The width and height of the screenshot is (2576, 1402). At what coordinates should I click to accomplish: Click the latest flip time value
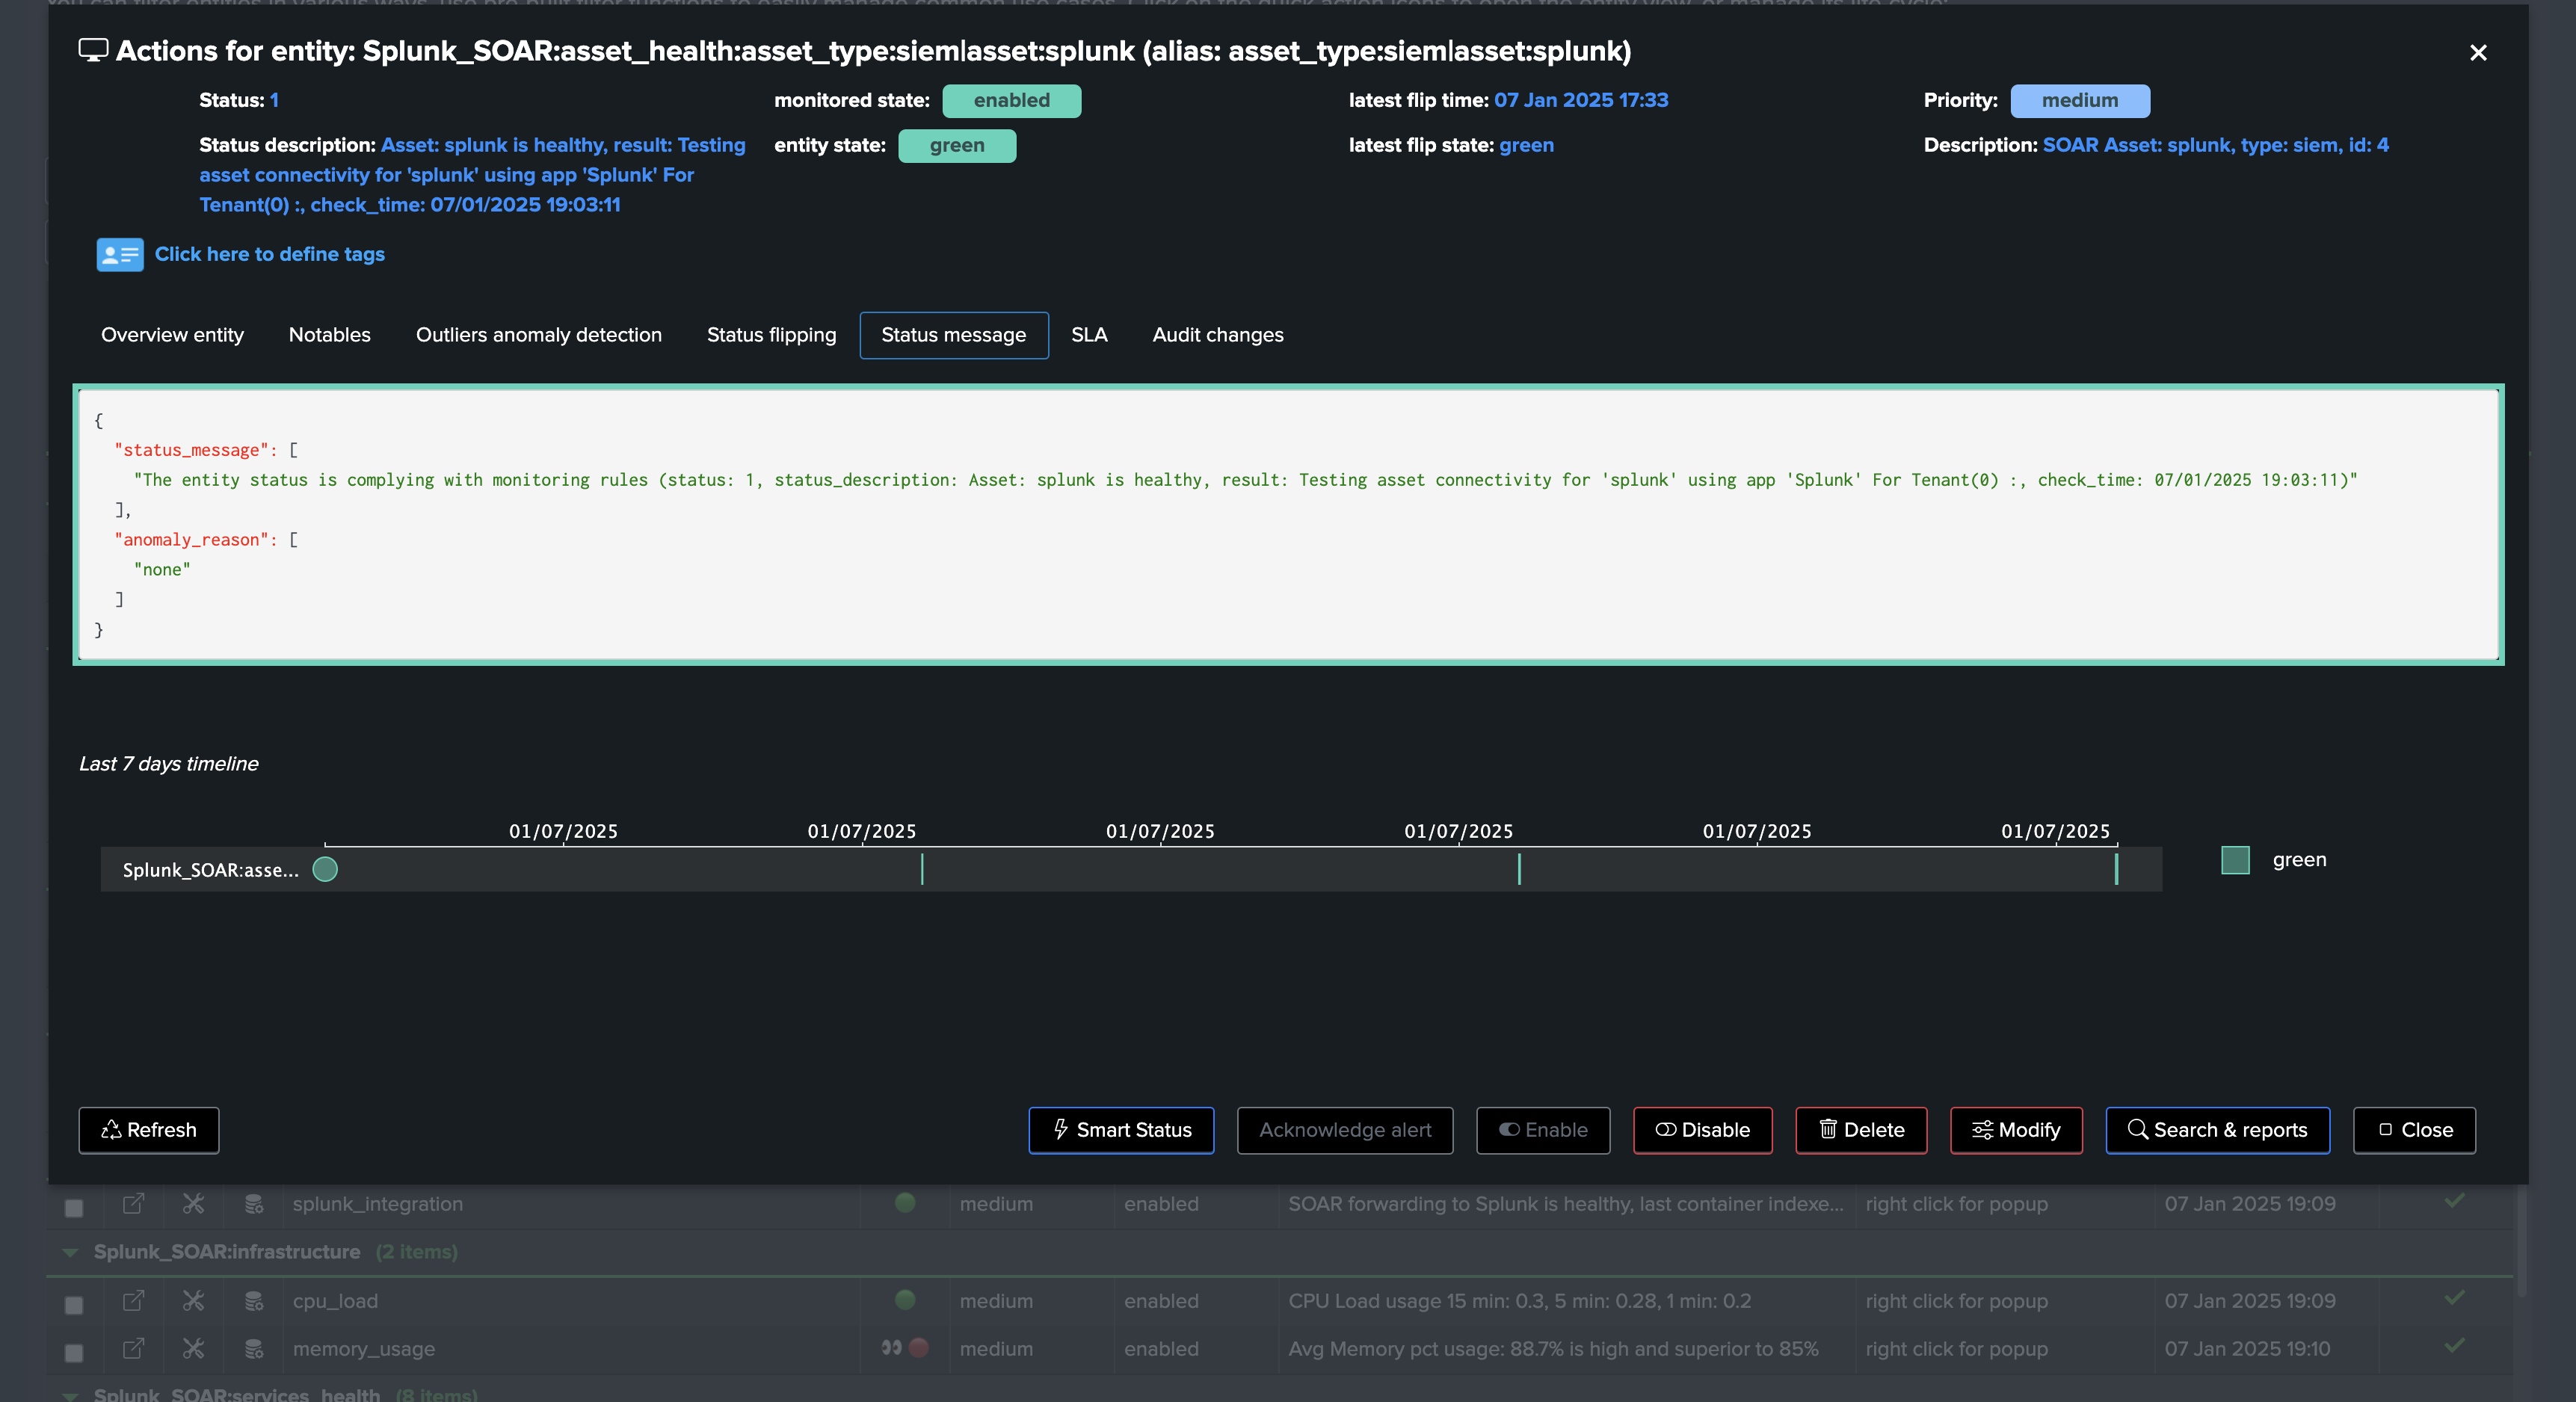pos(1580,100)
